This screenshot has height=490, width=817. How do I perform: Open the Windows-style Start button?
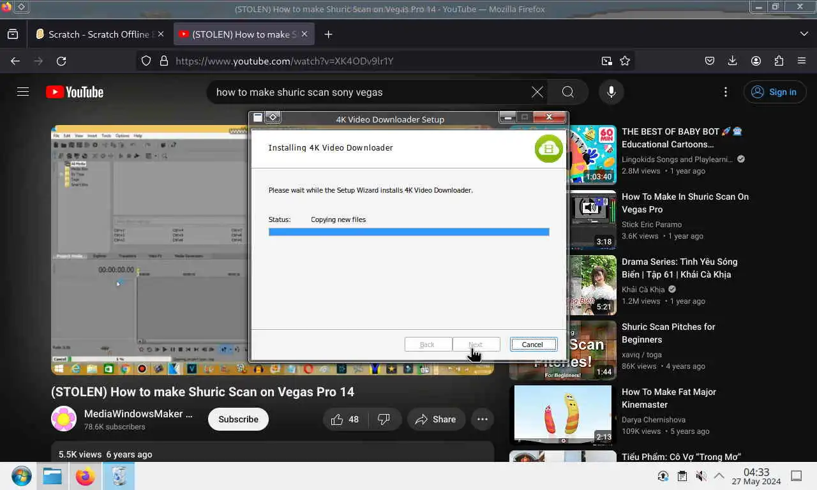(x=21, y=477)
